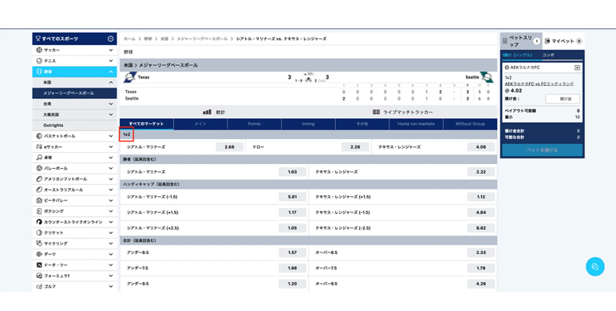Open Outrights in sidebar
This screenshot has height=311, width=616.
[x=74, y=125]
